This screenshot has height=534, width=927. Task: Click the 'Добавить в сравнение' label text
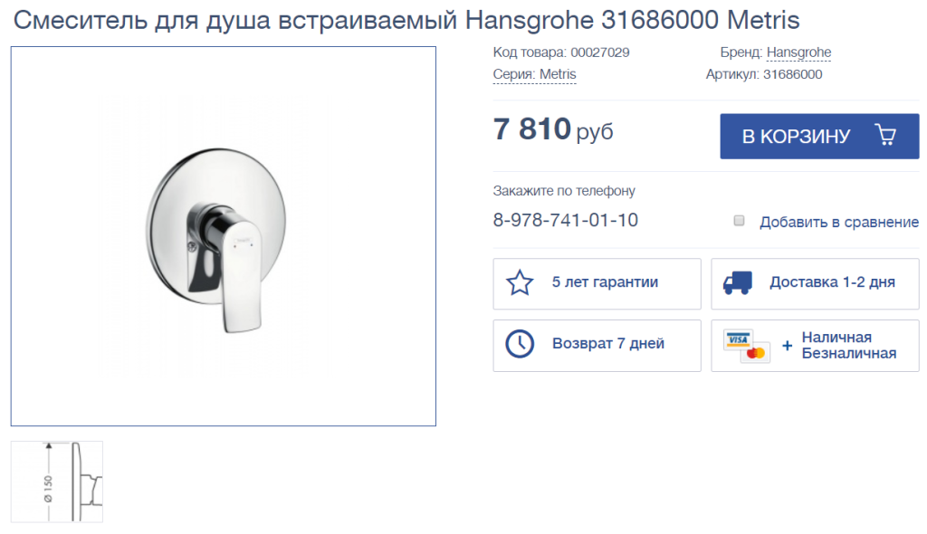839,223
